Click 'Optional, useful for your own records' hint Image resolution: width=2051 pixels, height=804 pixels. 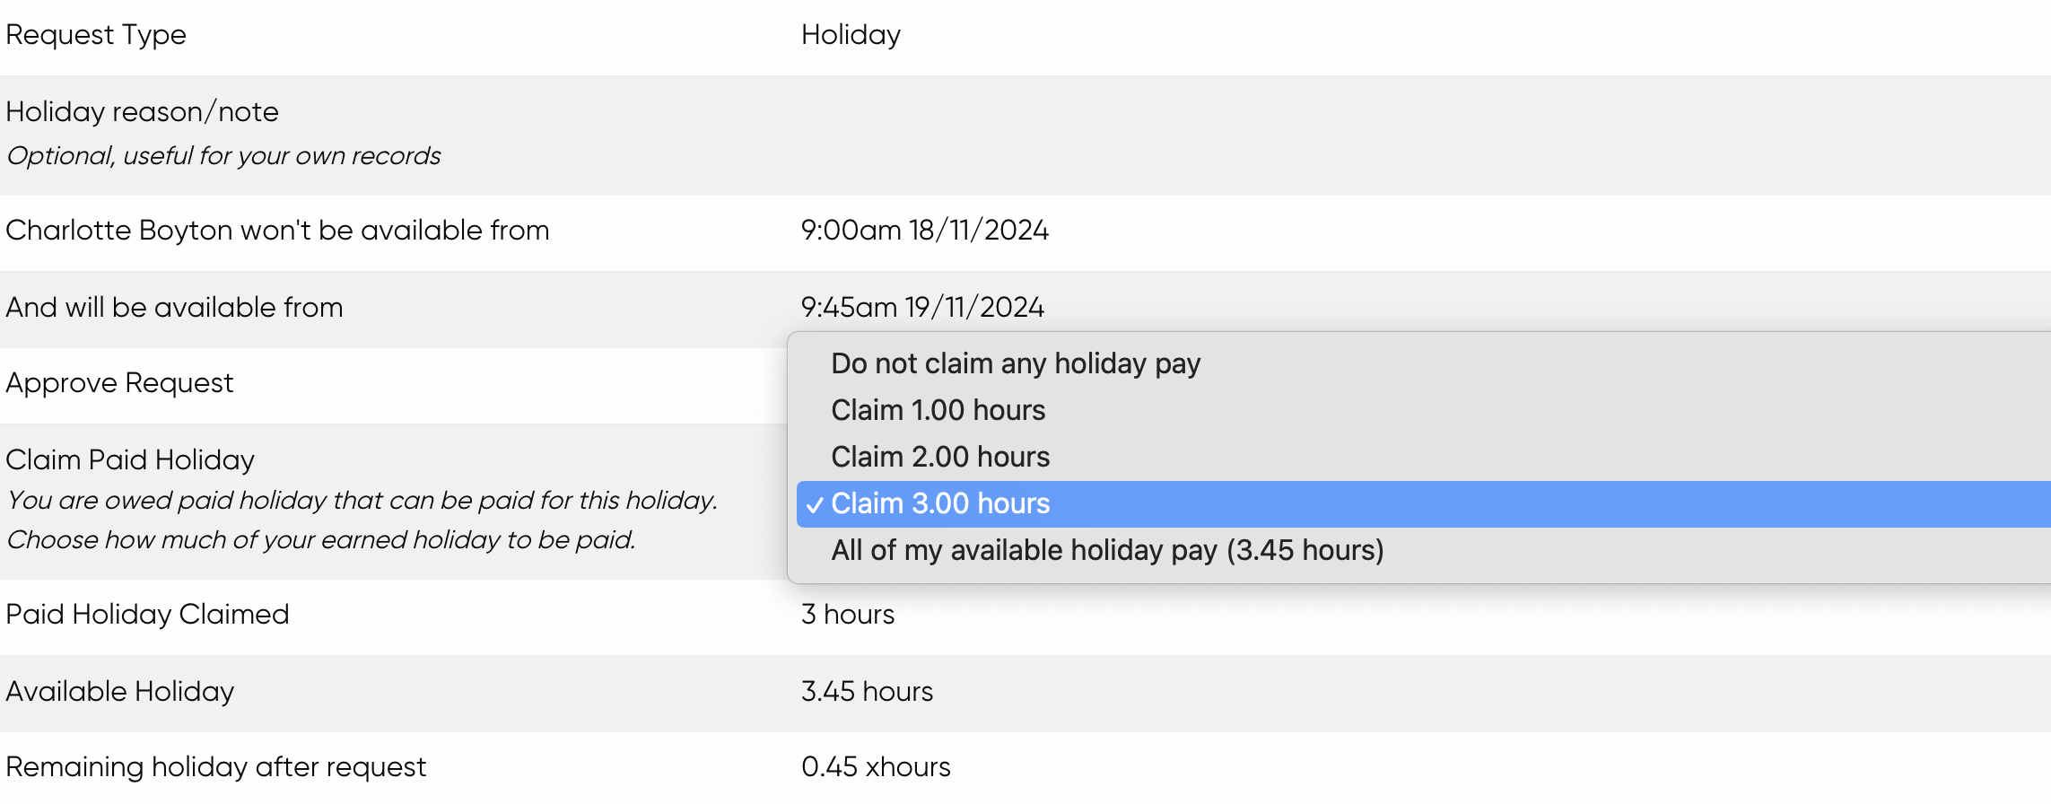[223, 156]
